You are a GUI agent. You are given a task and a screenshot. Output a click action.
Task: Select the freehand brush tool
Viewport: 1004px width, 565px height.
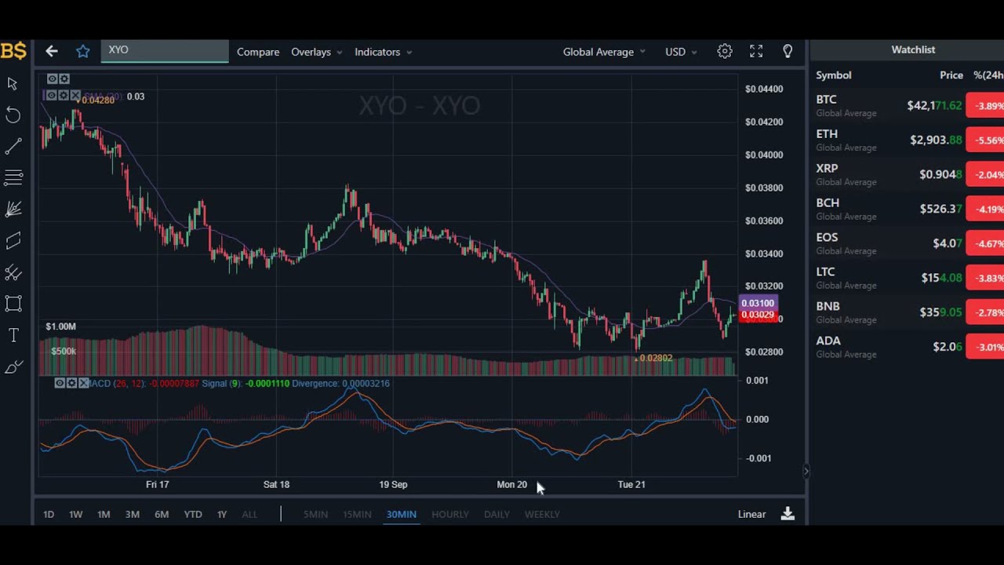[13, 367]
